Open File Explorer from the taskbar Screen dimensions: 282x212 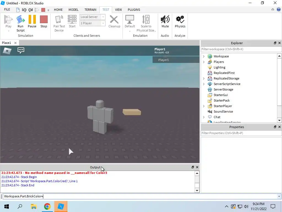pos(34,206)
